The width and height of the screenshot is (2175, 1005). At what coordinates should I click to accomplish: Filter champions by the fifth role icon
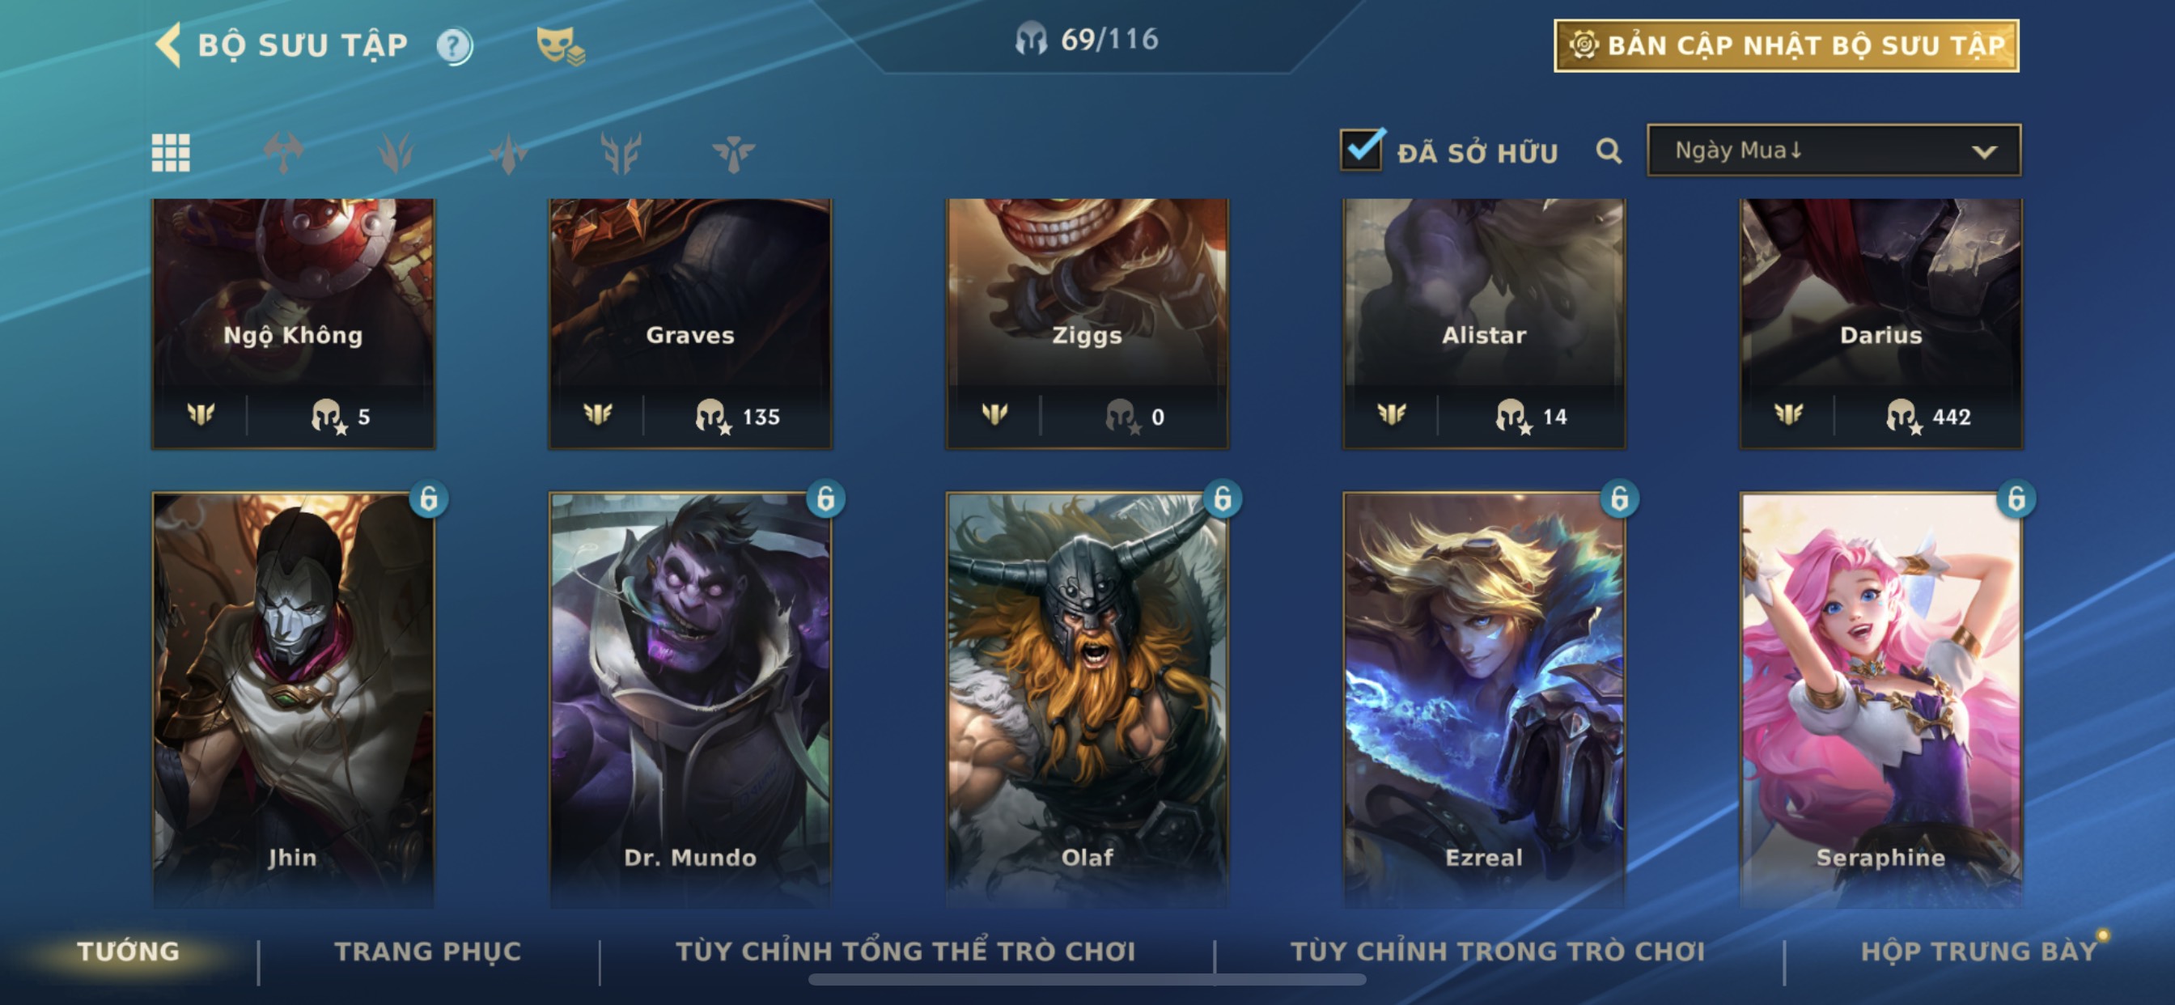pos(733,153)
